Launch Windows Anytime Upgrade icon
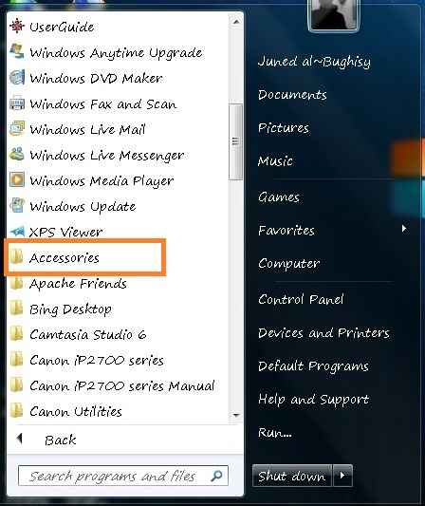 point(17,51)
